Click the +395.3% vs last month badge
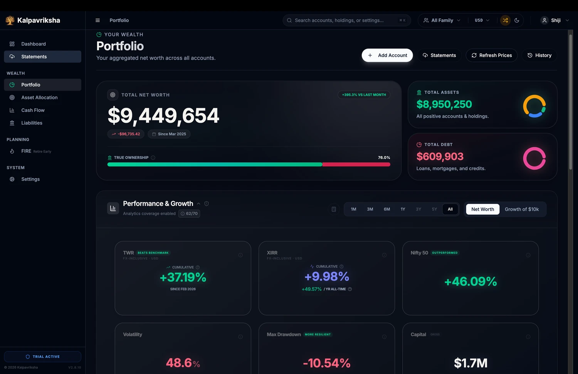Image resolution: width=578 pixels, height=374 pixels. tap(364, 95)
